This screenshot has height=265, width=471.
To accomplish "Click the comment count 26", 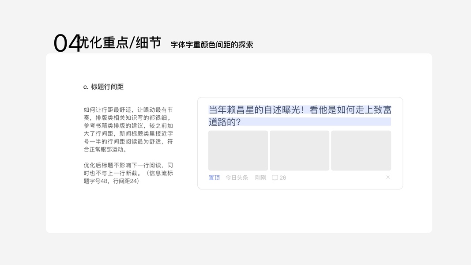I will (283, 178).
